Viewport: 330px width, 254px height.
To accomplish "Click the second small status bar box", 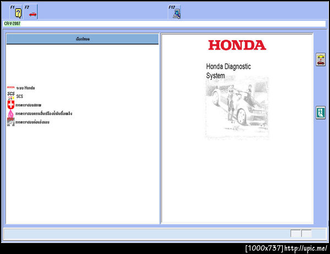I will click(x=306, y=234).
